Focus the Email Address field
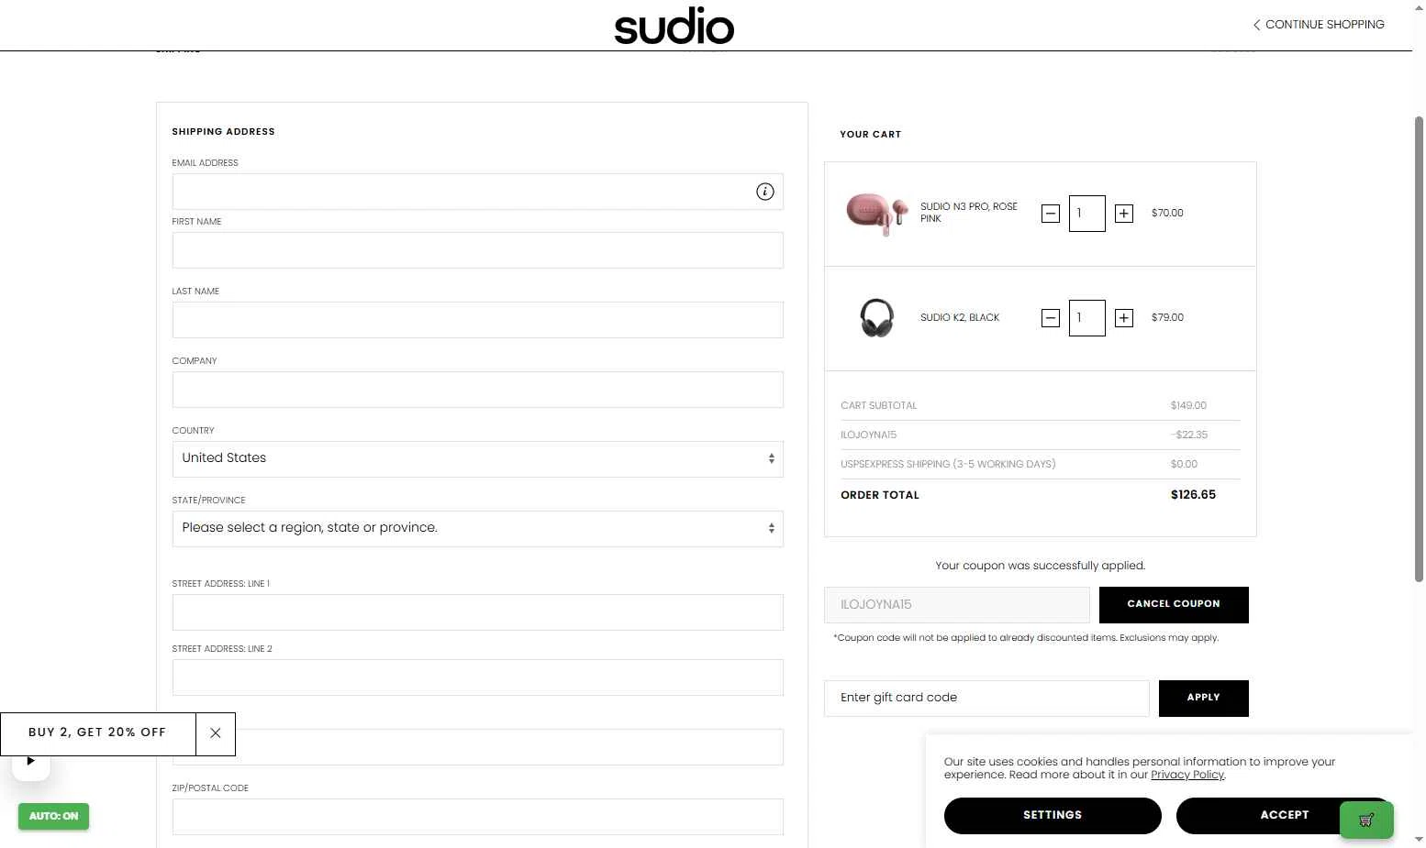The width and height of the screenshot is (1426, 848). pos(478,192)
